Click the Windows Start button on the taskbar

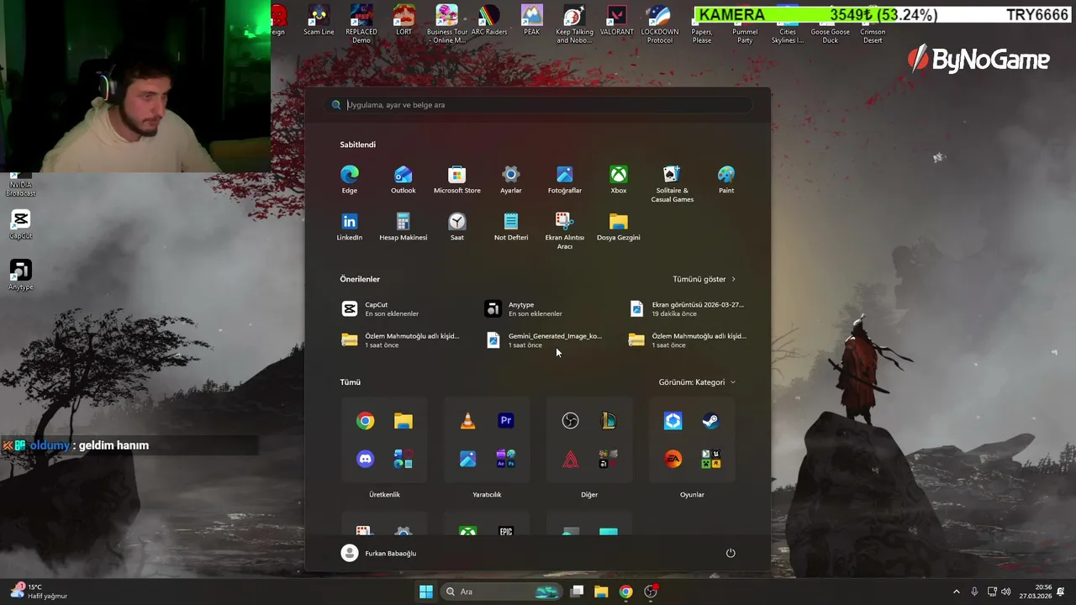pos(426,592)
